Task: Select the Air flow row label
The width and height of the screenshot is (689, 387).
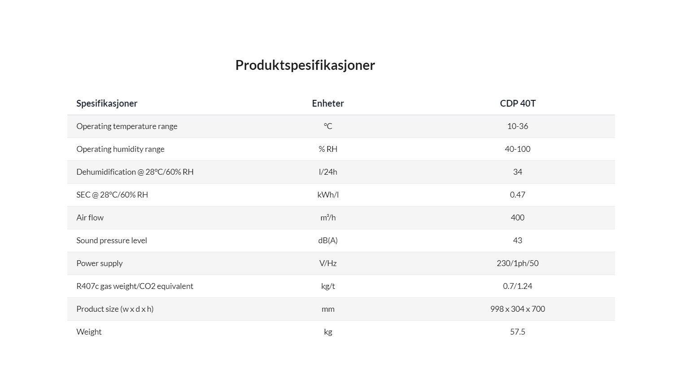Action: pyautogui.click(x=90, y=218)
